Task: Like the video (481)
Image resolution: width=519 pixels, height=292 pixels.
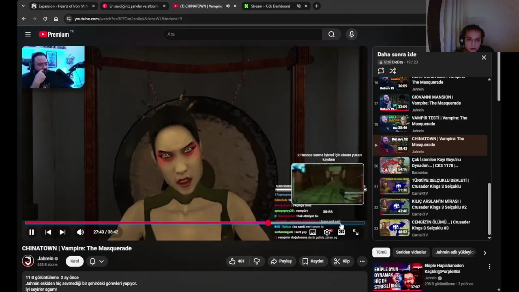Action: pyautogui.click(x=237, y=261)
